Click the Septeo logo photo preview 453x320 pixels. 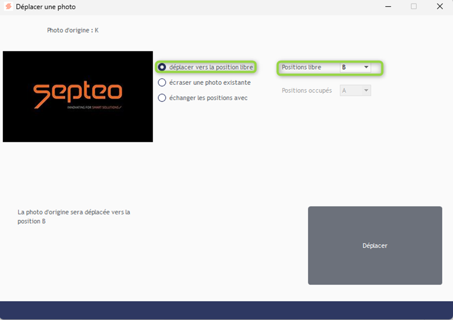[x=78, y=96]
